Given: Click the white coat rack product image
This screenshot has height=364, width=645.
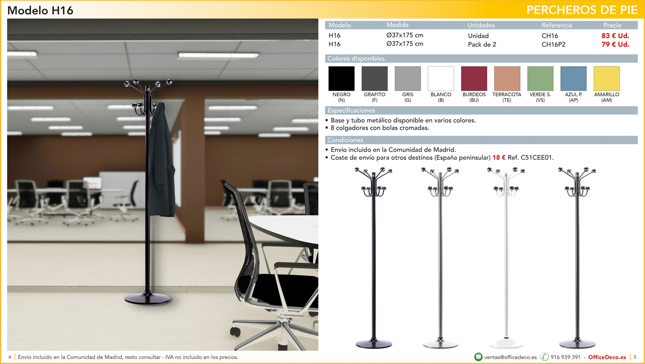Looking at the screenshot, I should [x=506, y=258].
